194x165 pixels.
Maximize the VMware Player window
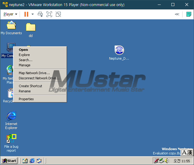coord(173,5)
